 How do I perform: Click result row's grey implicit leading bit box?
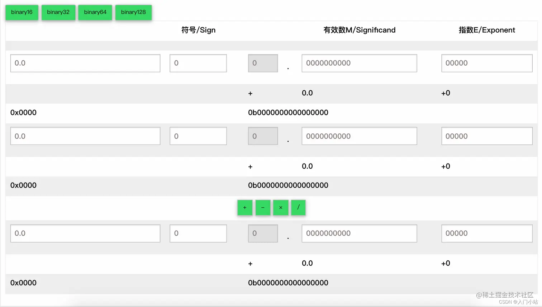click(x=263, y=233)
